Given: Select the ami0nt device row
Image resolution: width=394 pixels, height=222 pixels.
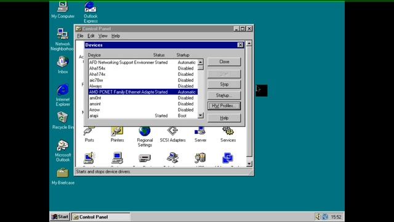Looking at the screenshot, I should (x=143, y=98).
